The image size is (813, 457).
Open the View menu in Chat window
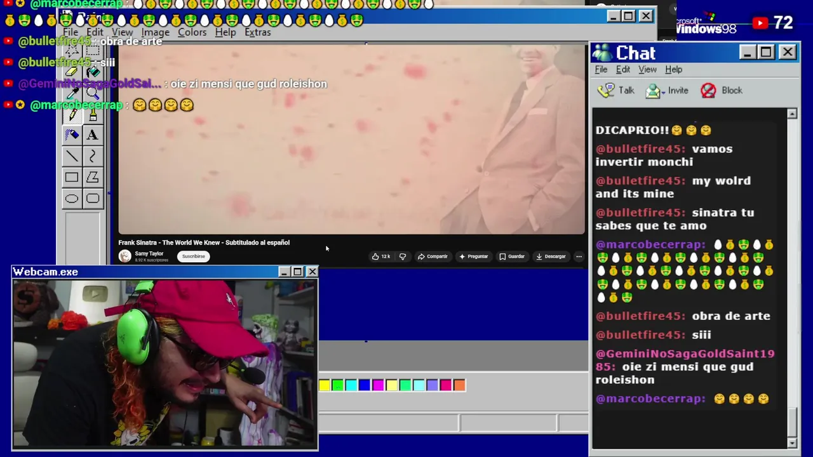(x=647, y=69)
